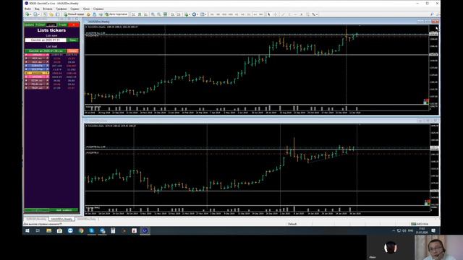Open Calculator from the taskbar

pos(113,231)
